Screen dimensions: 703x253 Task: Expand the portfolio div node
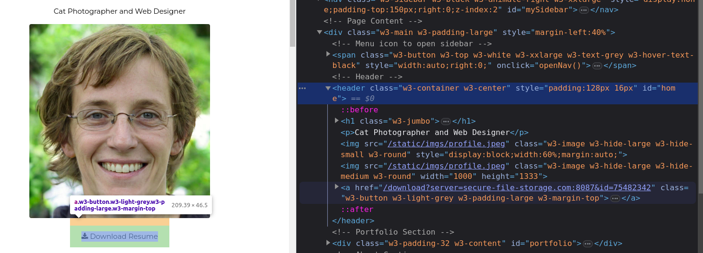(x=328, y=243)
